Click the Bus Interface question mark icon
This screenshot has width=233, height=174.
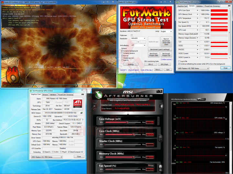(x=83, y=120)
